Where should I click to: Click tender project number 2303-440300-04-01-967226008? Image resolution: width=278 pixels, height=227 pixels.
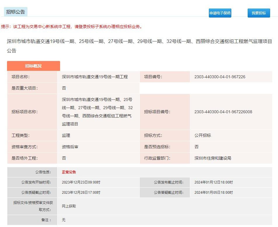(x=223, y=112)
